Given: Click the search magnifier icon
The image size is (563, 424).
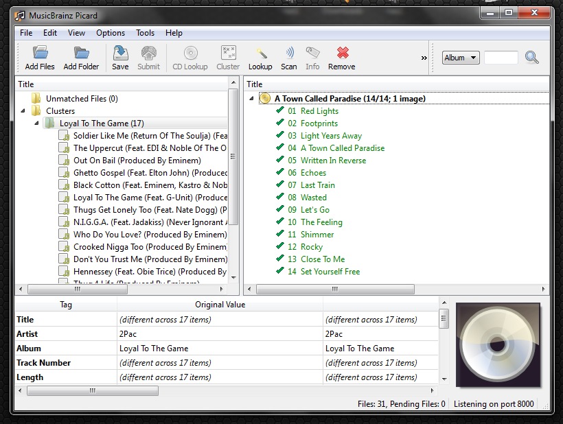Looking at the screenshot, I should tap(531, 57).
